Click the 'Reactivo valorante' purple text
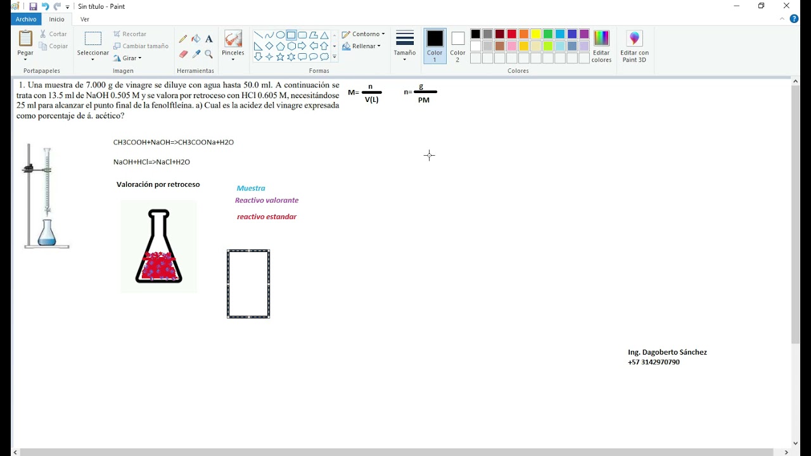Image resolution: width=811 pixels, height=456 pixels. pyautogui.click(x=267, y=200)
